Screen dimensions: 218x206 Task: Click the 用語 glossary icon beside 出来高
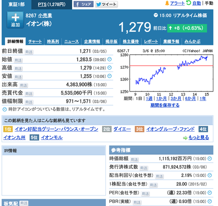[24, 85]
